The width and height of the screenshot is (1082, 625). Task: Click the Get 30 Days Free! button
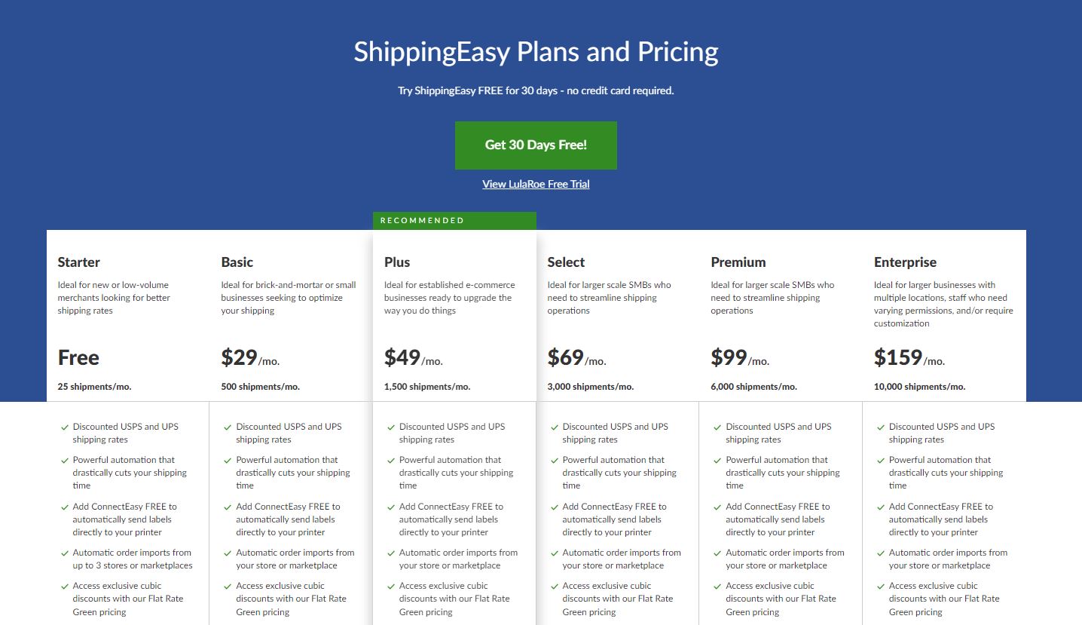pos(536,145)
